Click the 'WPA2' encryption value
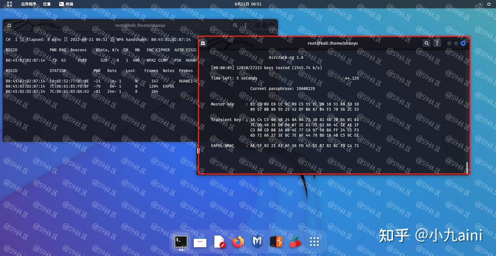496x256 pixels. [x=151, y=60]
